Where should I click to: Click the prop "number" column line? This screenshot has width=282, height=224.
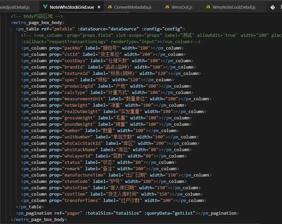coord(100,131)
